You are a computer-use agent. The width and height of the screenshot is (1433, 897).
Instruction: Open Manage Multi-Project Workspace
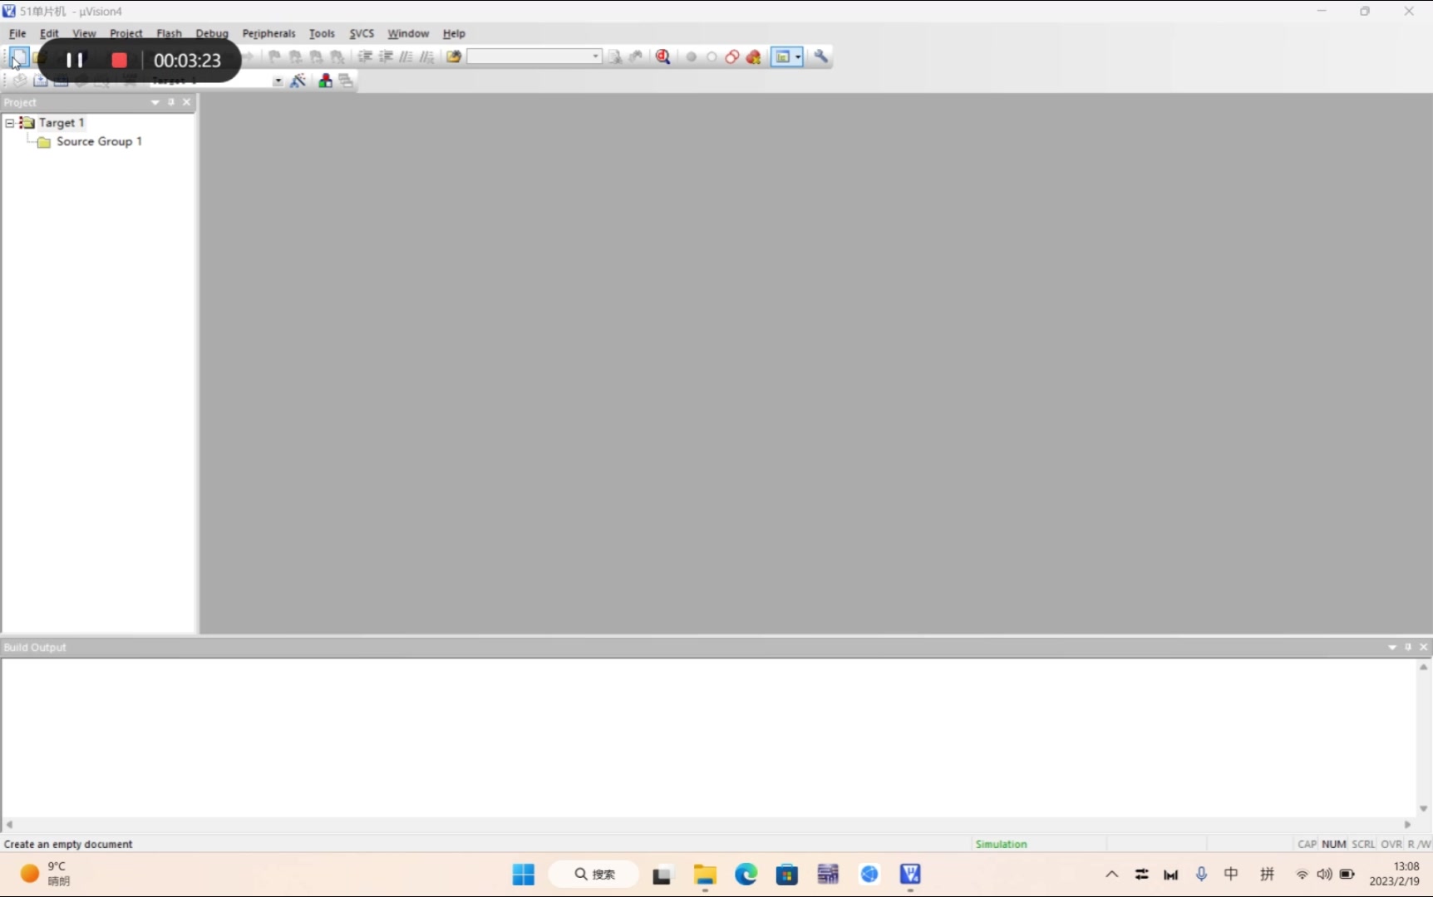coord(346,81)
